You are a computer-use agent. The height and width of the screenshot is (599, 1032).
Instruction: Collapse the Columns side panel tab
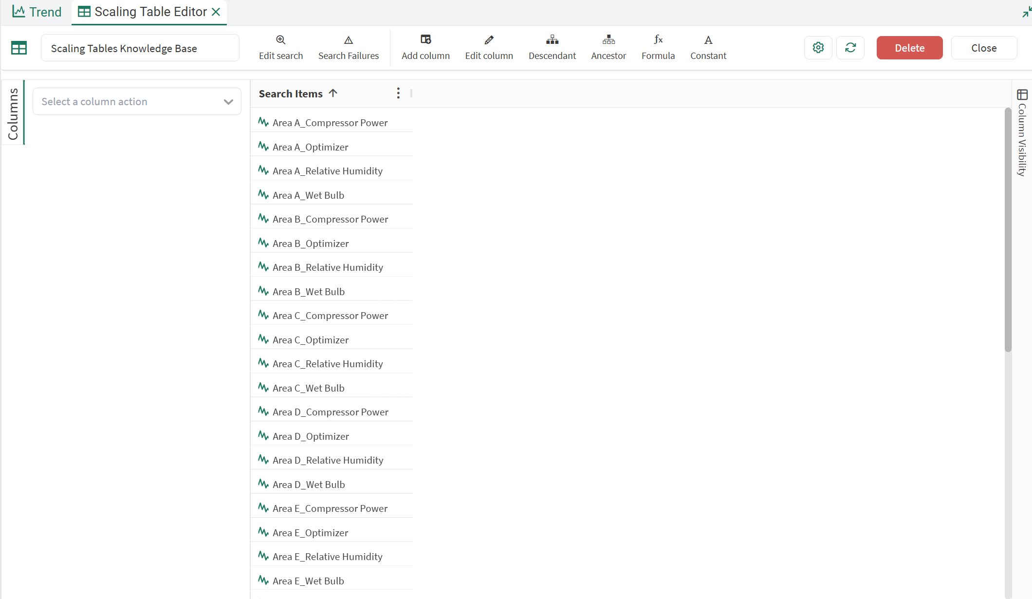(x=13, y=113)
